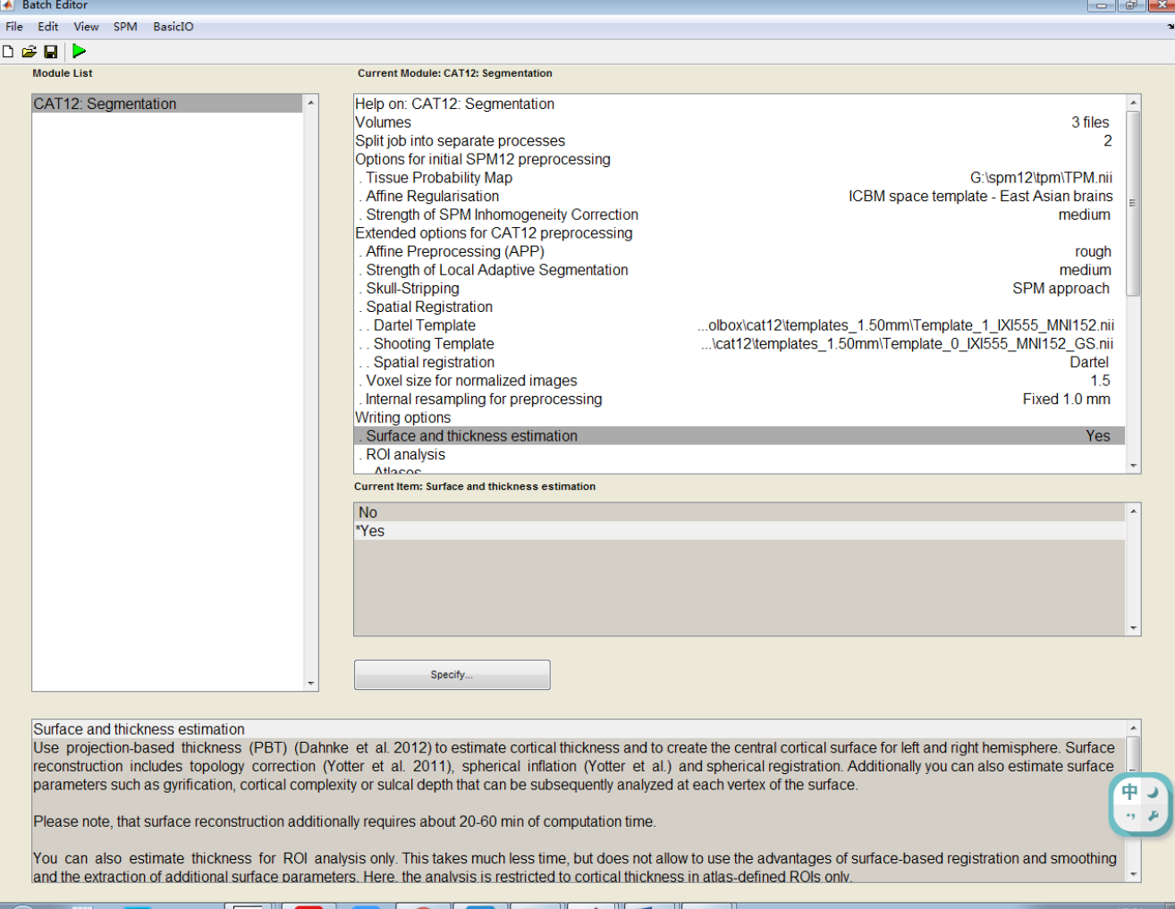Viewport: 1175px width, 909px height.
Task: Select the Shooting Template row
Action: (x=740, y=344)
